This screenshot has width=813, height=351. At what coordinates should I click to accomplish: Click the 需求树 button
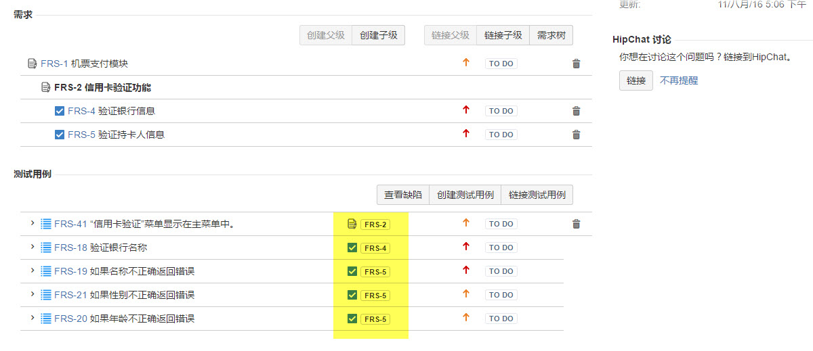[551, 35]
